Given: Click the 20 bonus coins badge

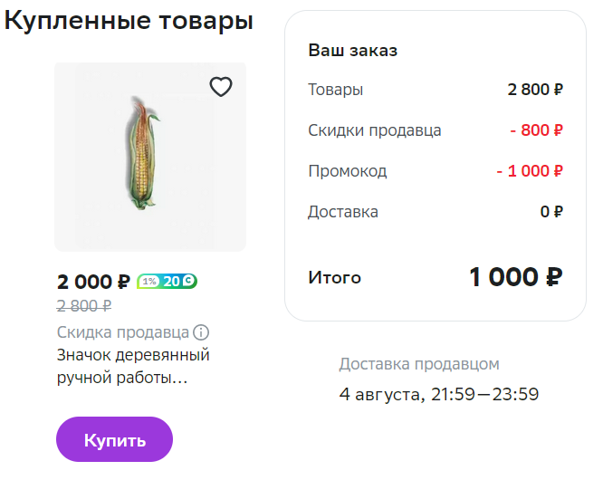Looking at the screenshot, I should (179, 282).
